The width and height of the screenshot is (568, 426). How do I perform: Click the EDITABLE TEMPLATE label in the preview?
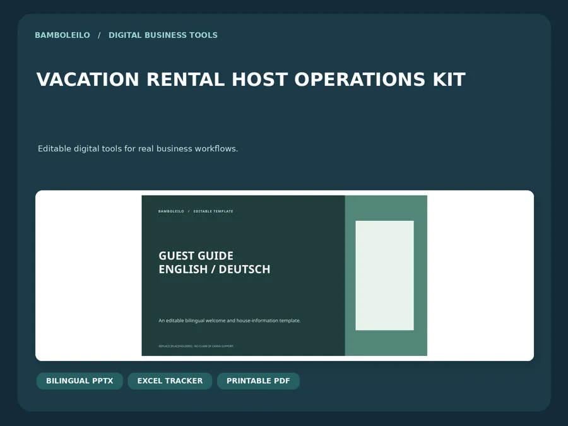point(213,211)
